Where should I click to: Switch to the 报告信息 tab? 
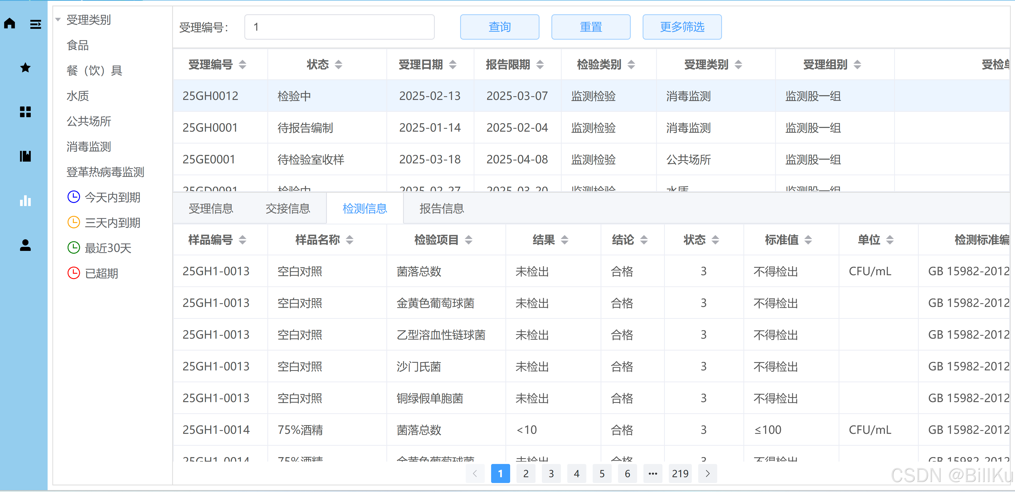[441, 208]
